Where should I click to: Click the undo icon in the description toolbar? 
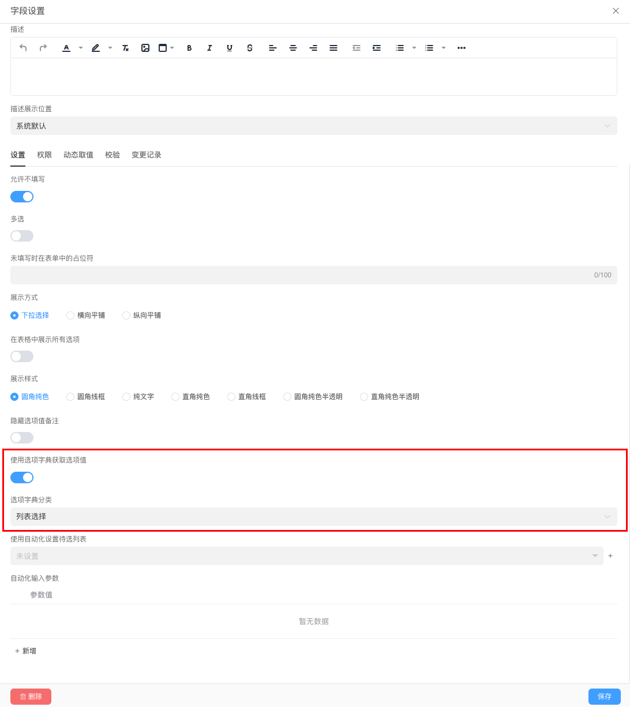pos(23,48)
